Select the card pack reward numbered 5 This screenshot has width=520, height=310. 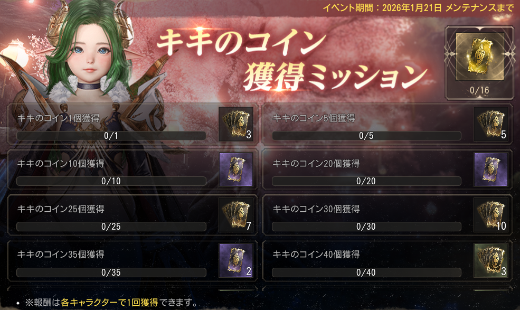coord(491,124)
